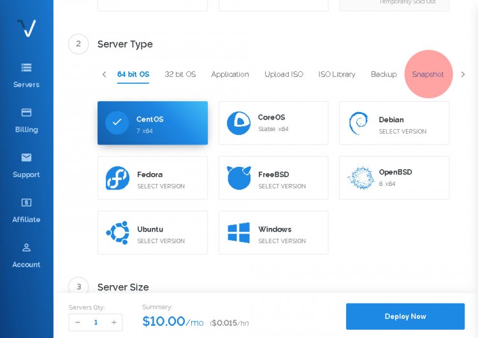Select CoreOS Stable x64 version text

(273, 129)
